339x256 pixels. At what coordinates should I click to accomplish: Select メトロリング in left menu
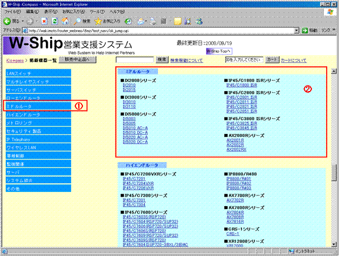click(x=38, y=123)
